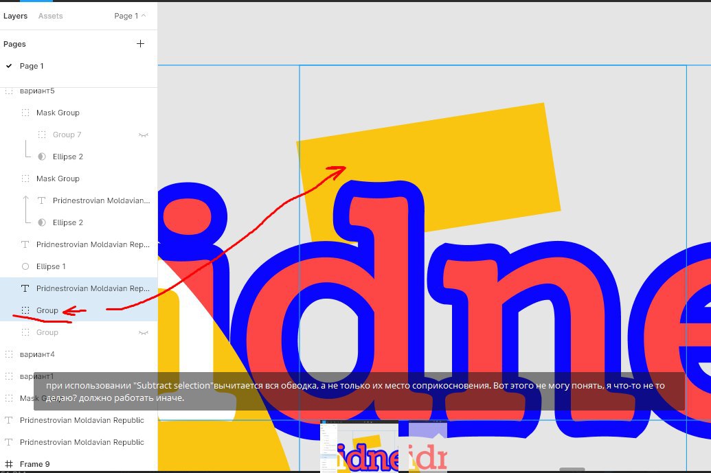
Task: Click the group icon next to вариант4
Action: pyautogui.click(x=9, y=354)
